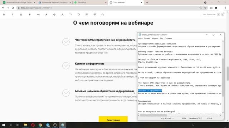
Task: Insert hyperlink with the link icon
Action: click(38, 15)
